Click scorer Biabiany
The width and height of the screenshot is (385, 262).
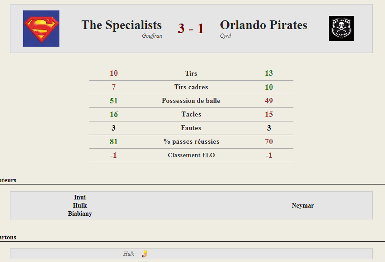(x=80, y=213)
